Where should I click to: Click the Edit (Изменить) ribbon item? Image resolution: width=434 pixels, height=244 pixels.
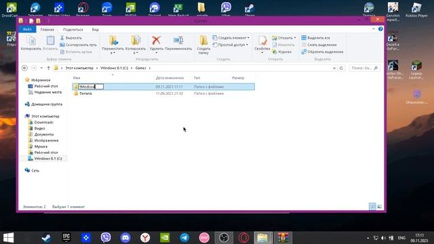click(283, 45)
